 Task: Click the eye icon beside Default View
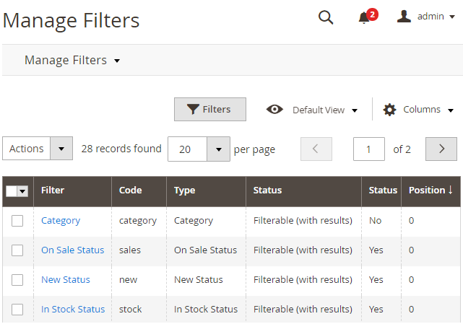tap(274, 110)
